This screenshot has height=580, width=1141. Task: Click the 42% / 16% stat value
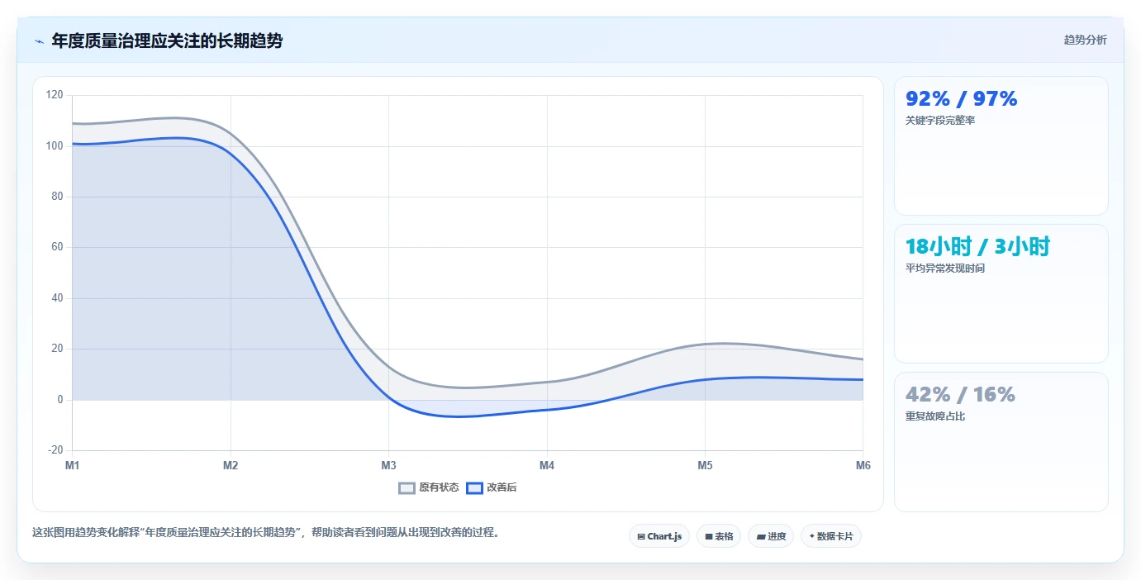(x=960, y=394)
